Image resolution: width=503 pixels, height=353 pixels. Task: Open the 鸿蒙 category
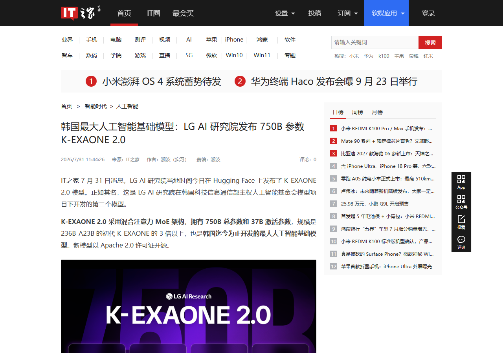click(262, 40)
